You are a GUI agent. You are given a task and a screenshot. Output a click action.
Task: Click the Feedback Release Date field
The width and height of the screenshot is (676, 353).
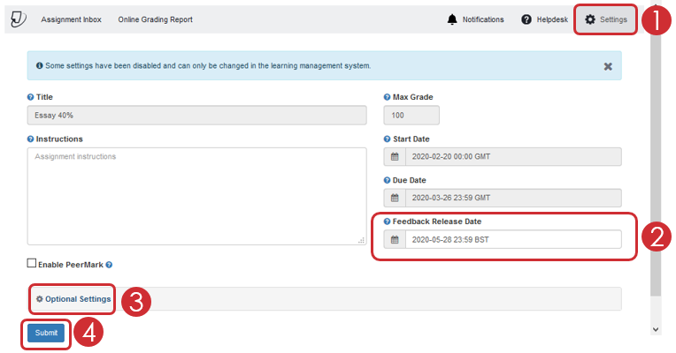[511, 239]
